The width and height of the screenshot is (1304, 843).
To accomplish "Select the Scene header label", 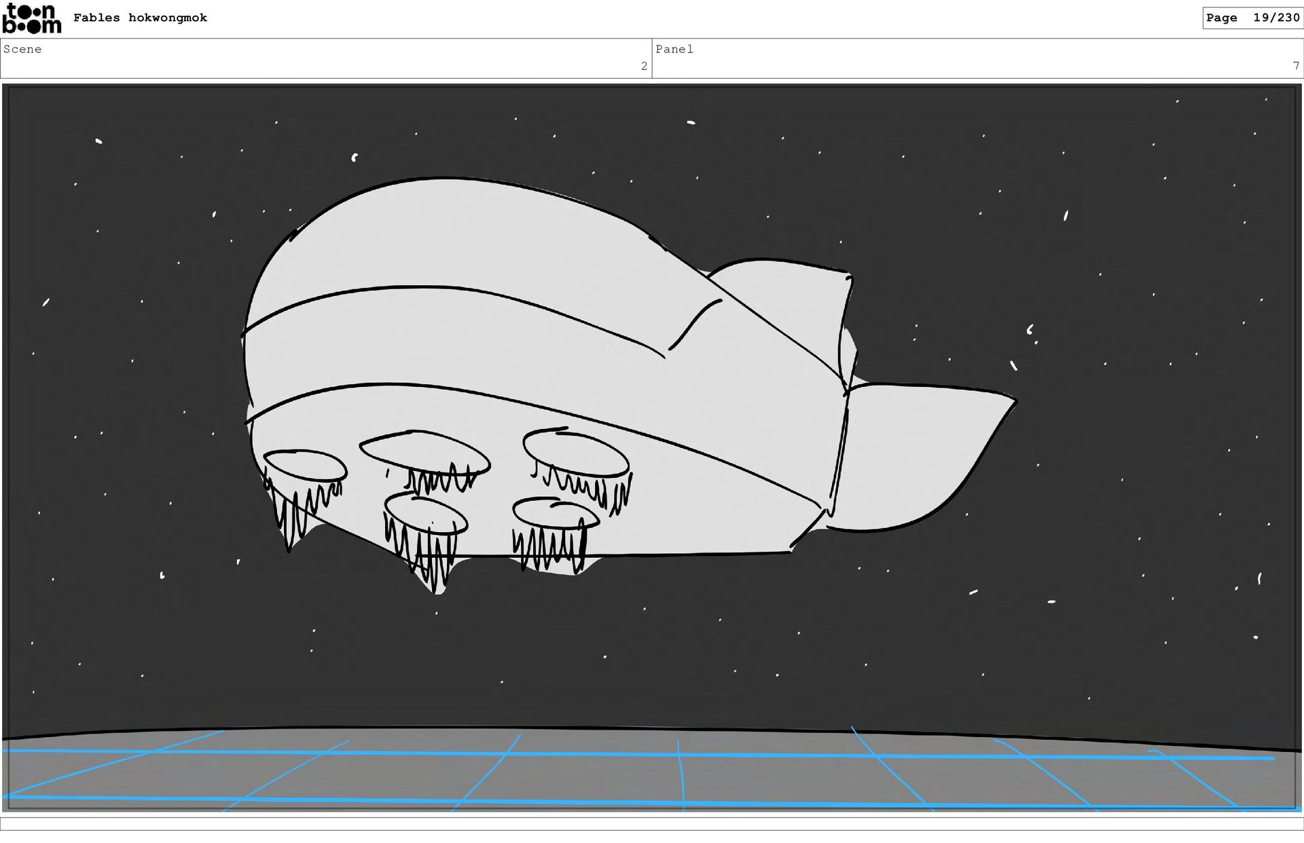I will [22, 50].
